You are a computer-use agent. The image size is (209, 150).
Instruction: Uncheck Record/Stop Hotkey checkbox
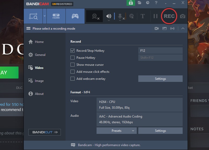(x=73, y=51)
